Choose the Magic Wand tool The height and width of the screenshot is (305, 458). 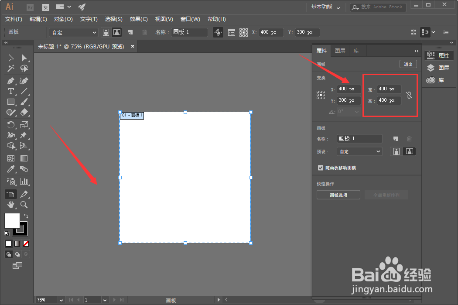tap(11, 69)
